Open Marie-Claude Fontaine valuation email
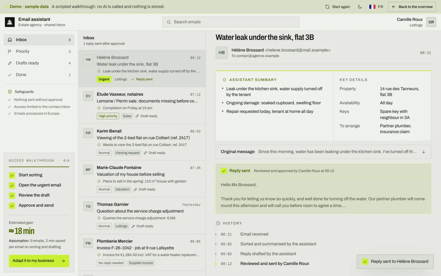This screenshot has width=441, height=276. pos(142,179)
